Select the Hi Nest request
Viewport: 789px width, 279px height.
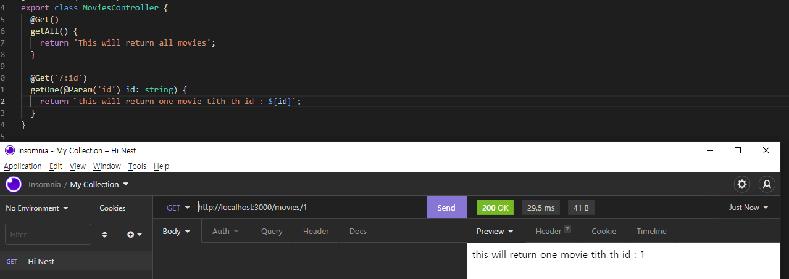[x=76, y=261]
